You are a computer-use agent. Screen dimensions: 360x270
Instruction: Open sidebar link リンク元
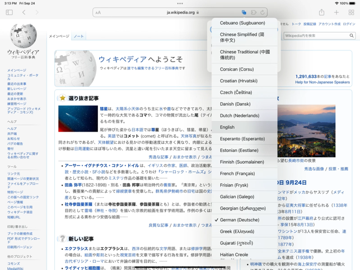(13, 174)
